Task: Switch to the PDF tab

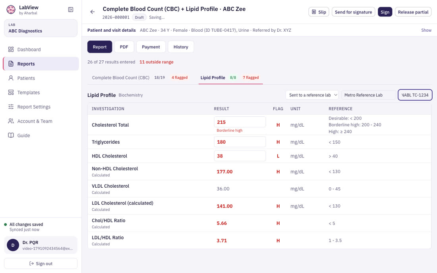Action: 124,47
